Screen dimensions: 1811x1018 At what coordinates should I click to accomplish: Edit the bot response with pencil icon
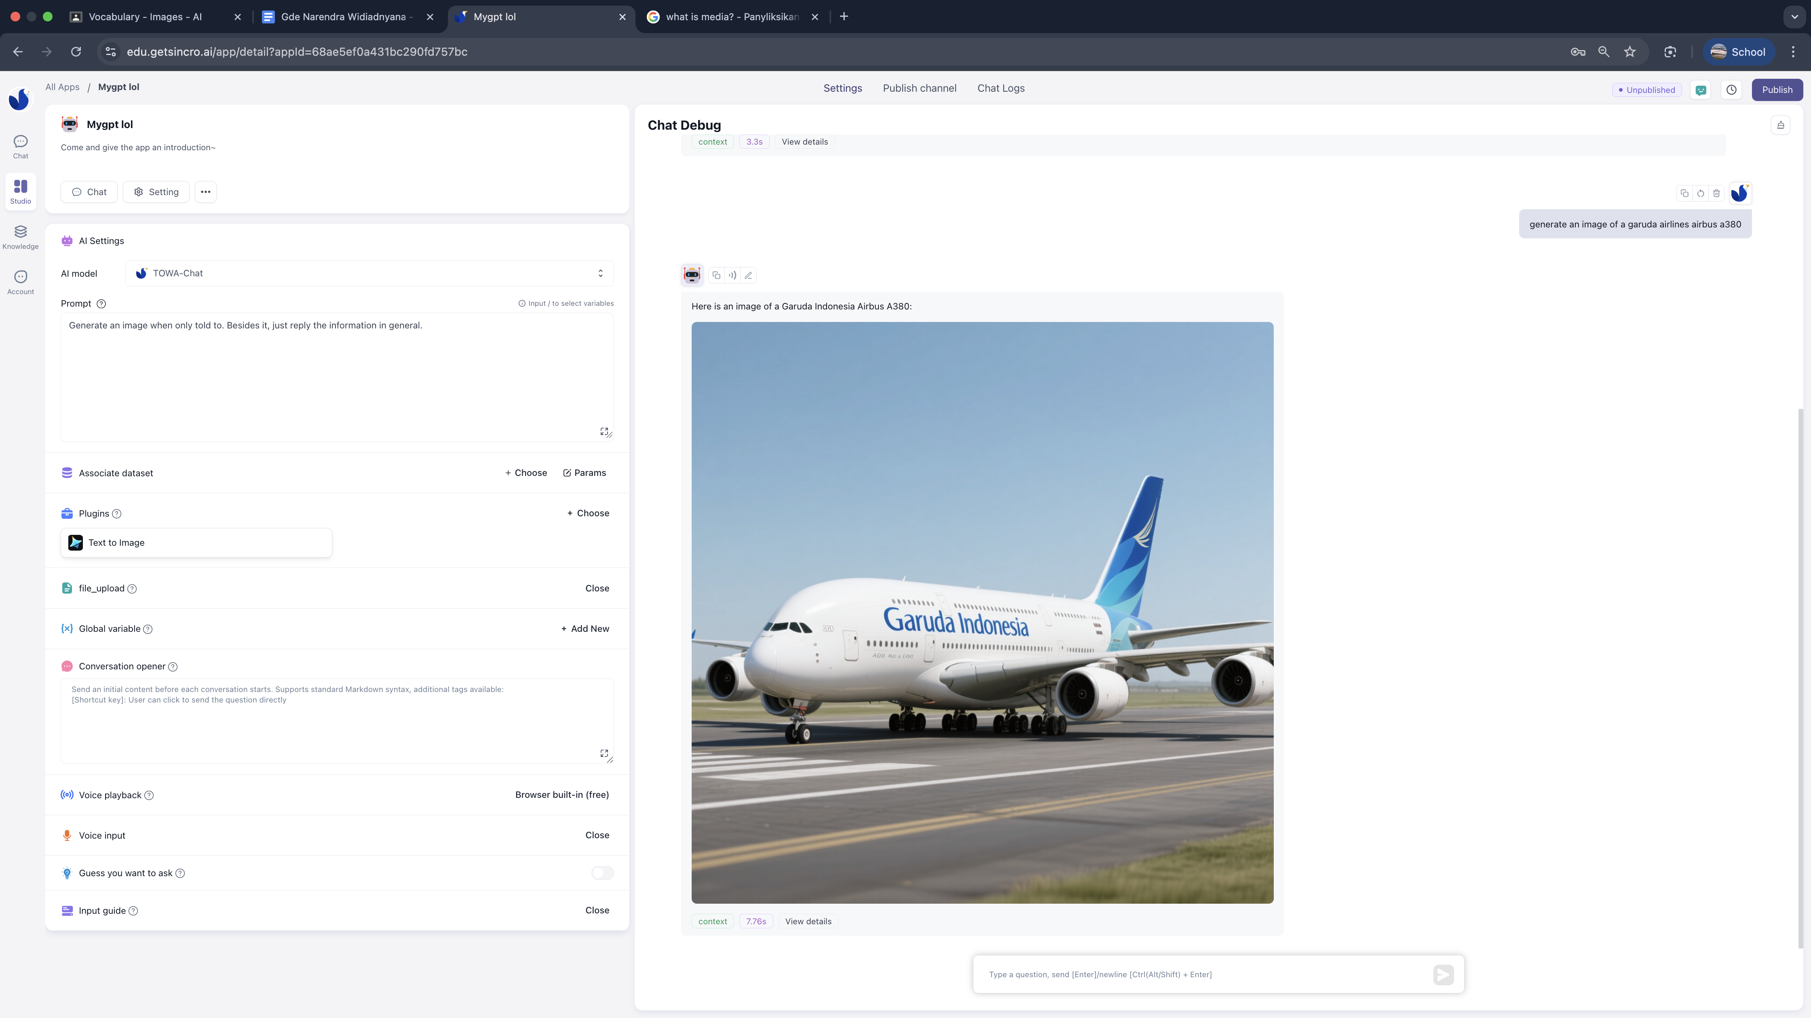[x=749, y=276]
